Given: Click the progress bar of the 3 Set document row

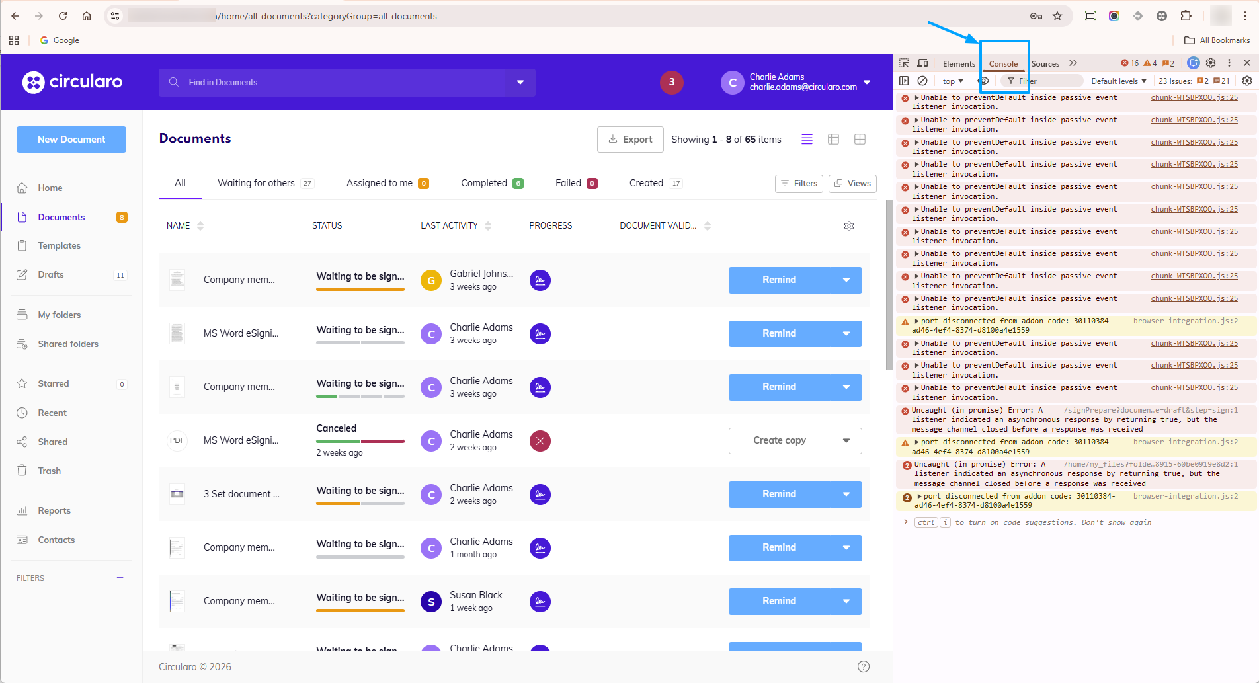Looking at the screenshot, I should [x=360, y=502].
